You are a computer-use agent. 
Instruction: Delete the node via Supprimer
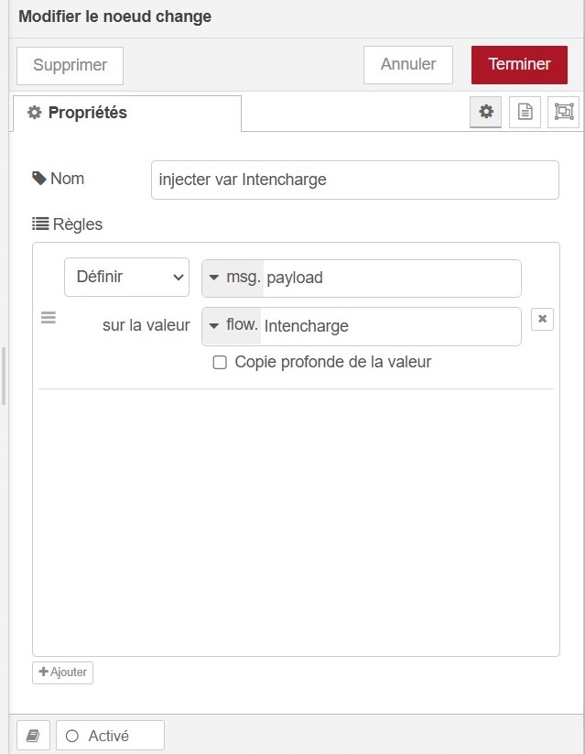[70, 64]
